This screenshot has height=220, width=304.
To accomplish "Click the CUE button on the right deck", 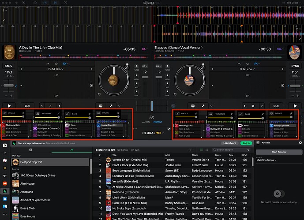I will click(x=276, y=106).
